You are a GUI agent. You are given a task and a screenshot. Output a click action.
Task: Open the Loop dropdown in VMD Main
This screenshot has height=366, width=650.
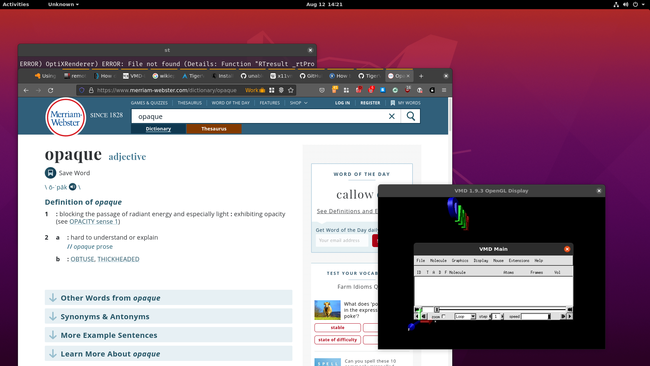[x=465, y=317]
